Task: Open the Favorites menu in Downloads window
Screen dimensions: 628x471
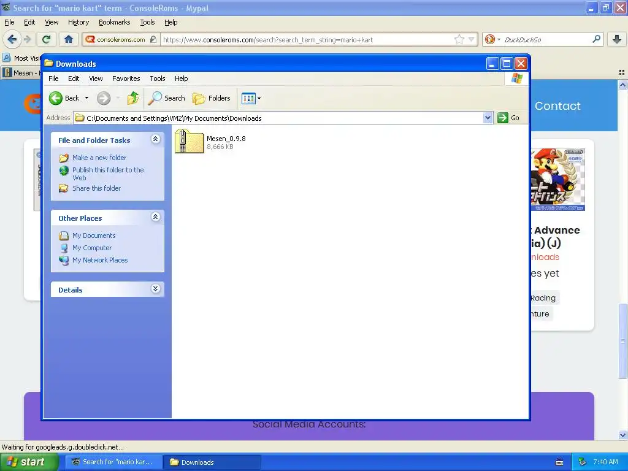Action: point(126,78)
